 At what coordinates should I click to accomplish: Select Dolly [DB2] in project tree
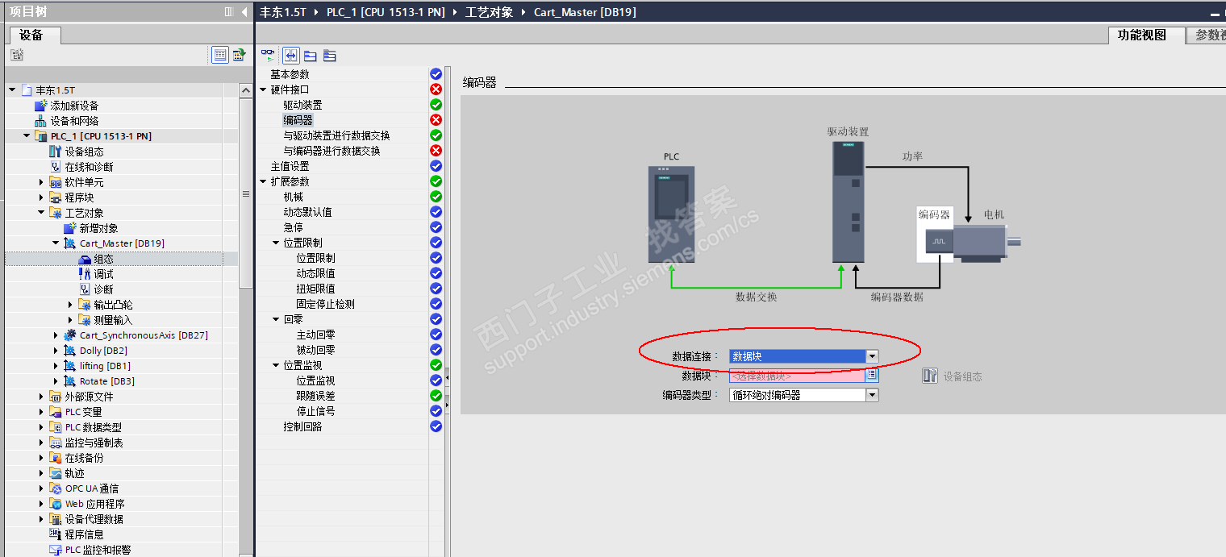pos(103,351)
